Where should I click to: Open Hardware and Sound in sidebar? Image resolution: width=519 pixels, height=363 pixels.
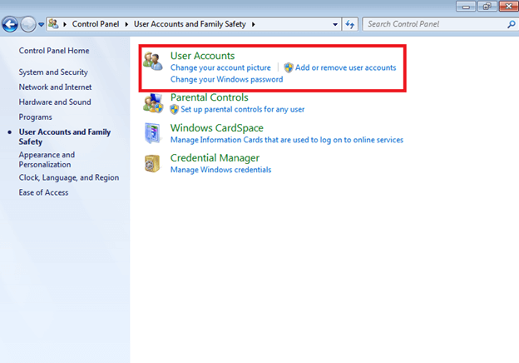click(x=55, y=102)
